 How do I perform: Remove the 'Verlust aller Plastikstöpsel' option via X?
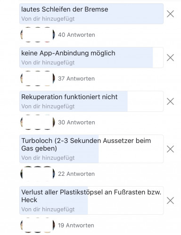point(170,201)
